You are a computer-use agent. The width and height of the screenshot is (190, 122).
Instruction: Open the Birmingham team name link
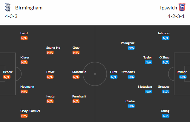click(29, 8)
